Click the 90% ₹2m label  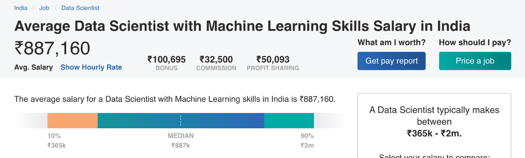coord(307,140)
